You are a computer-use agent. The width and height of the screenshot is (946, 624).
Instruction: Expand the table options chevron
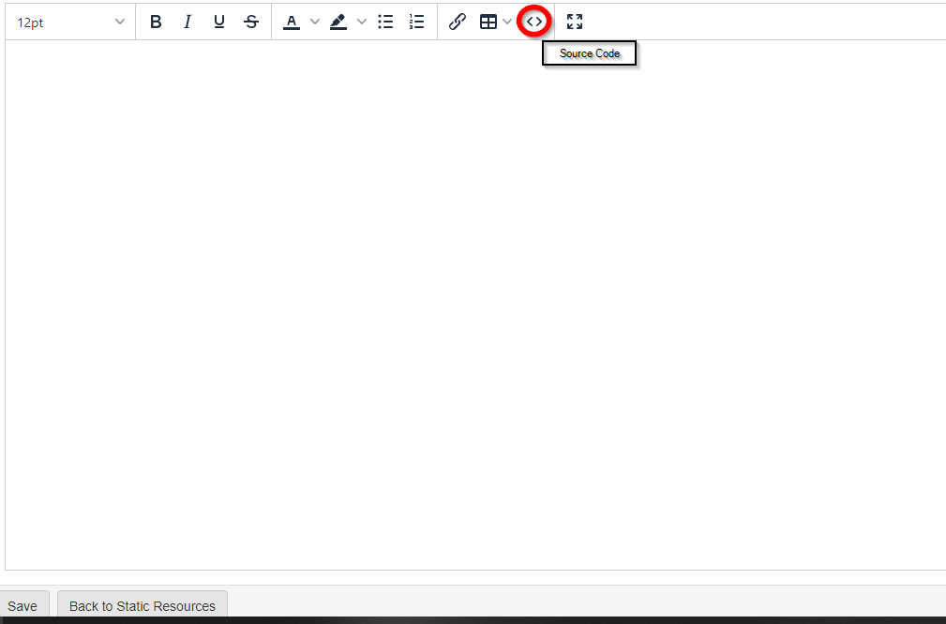tap(508, 22)
